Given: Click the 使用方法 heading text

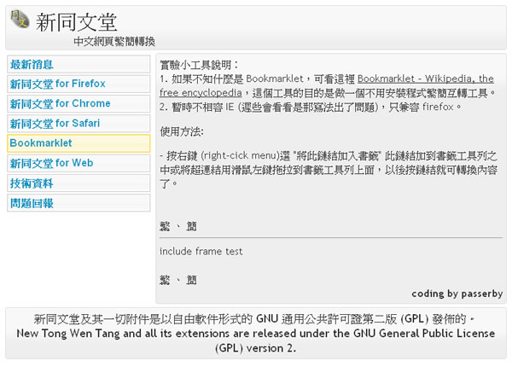Looking at the screenshot, I should (x=181, y=131).
